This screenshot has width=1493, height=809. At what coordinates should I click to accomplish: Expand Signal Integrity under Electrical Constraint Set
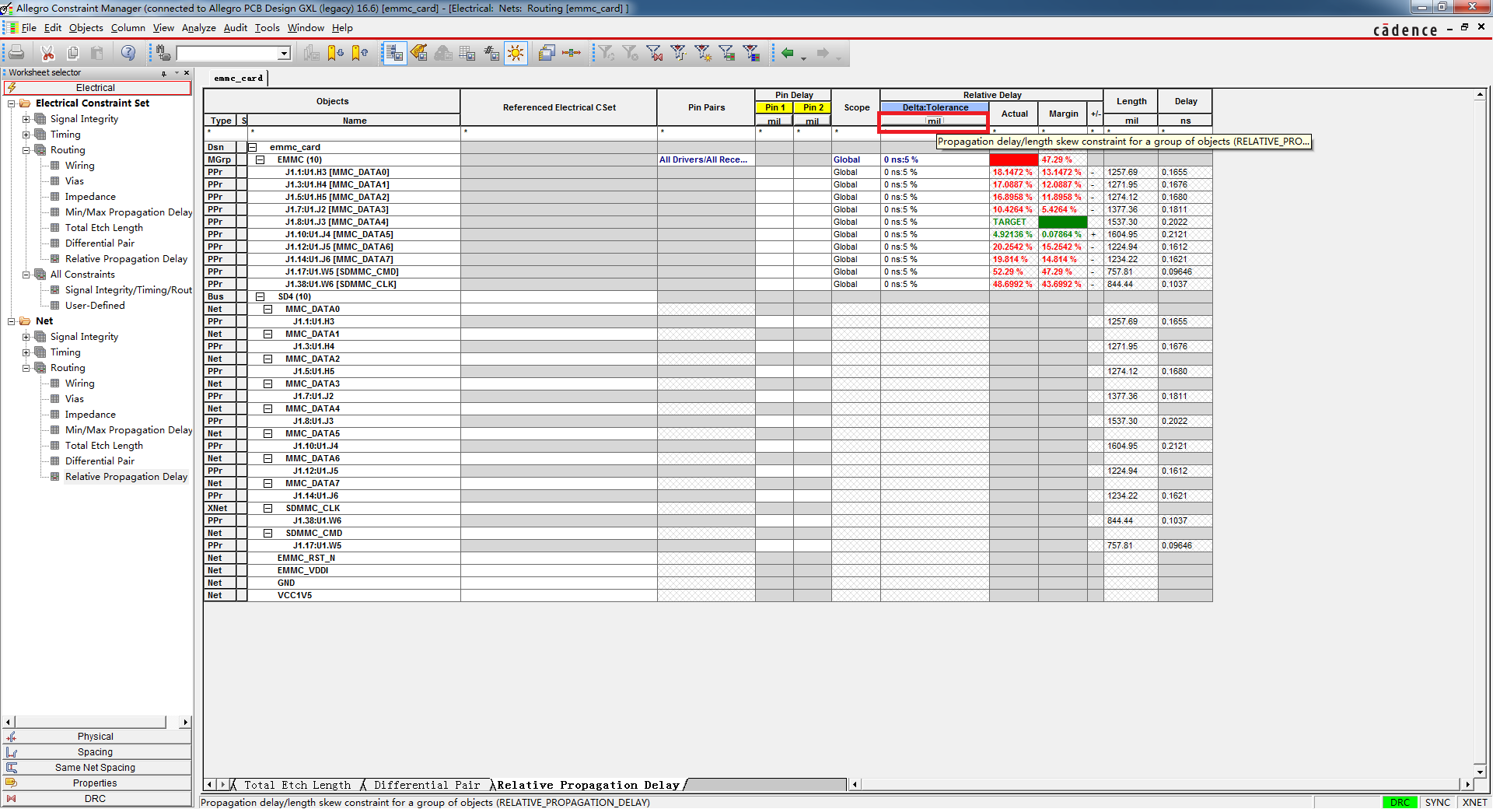[x=26, y=119]
